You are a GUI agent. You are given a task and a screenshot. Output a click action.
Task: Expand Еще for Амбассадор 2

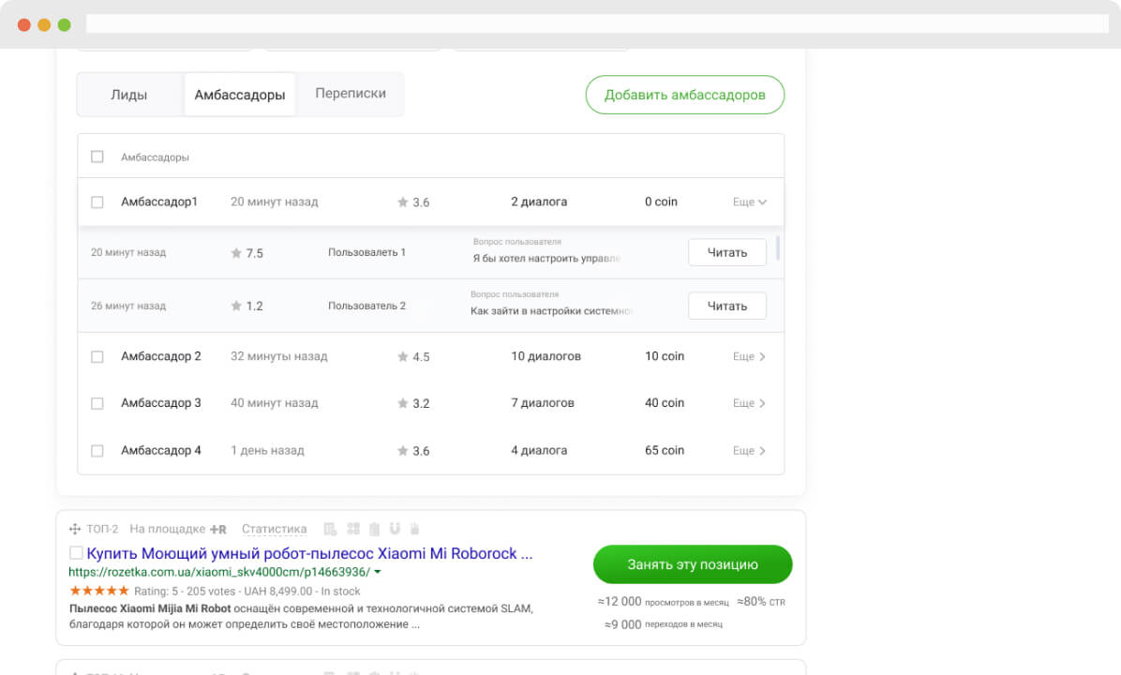coord(749,356)
